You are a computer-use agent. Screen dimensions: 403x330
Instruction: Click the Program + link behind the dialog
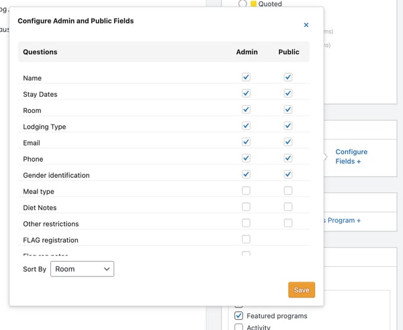(x=342, y=221)
